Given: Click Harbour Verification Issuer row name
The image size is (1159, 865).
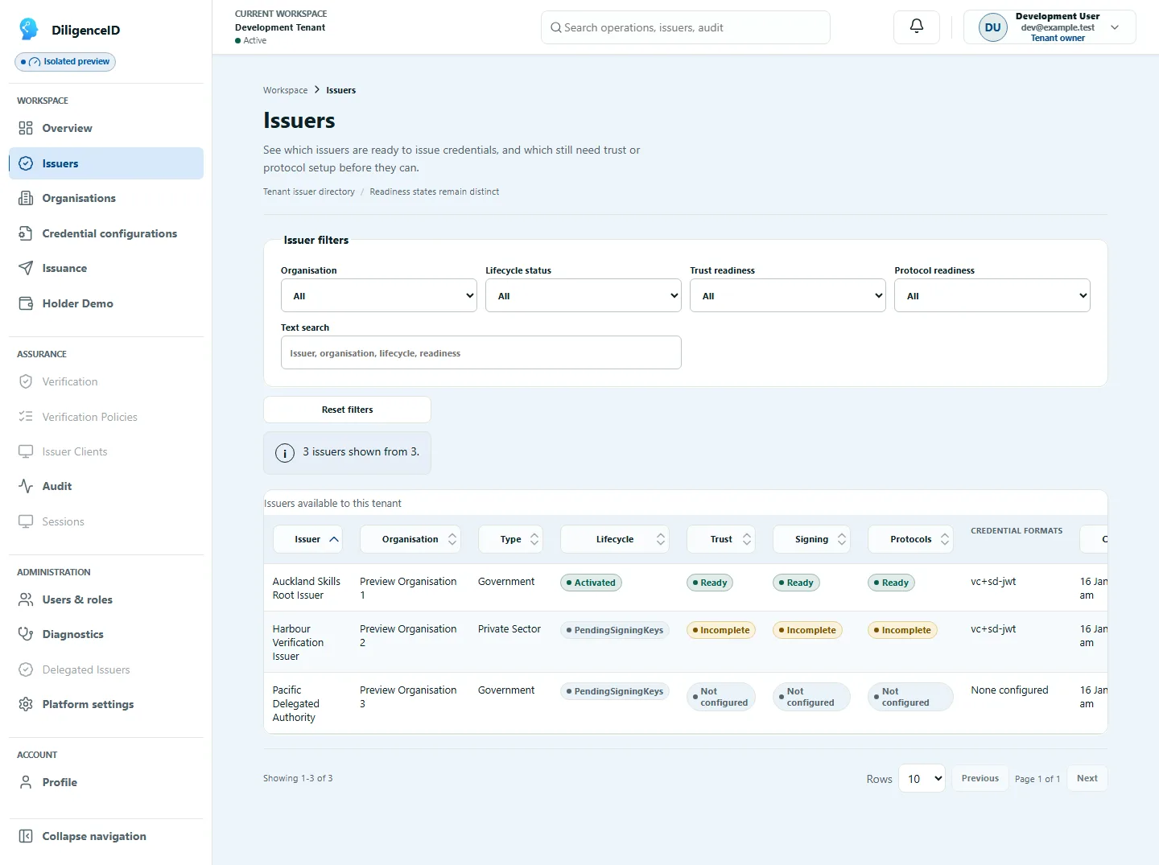Looking at the screenshot, I should point(299,642).
